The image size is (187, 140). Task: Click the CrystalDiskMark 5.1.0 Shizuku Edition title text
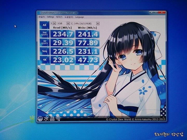pyautogui.click(x=59, y=13)
